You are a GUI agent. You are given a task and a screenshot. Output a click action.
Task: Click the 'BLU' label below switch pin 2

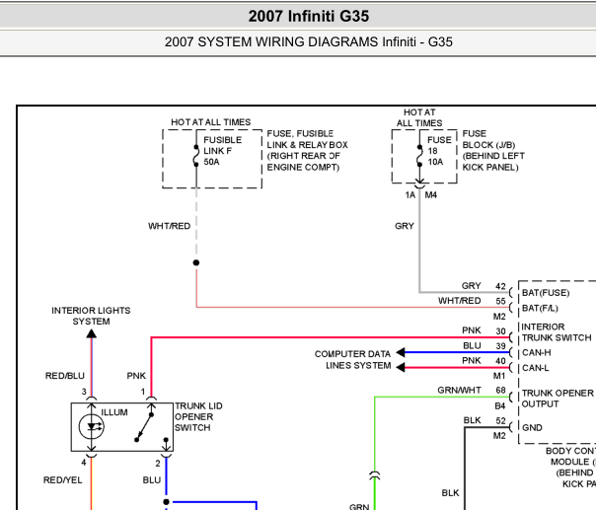click(x=152, y=480)
